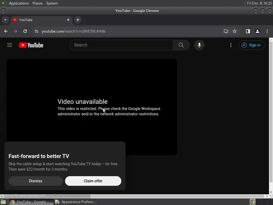Expand the tab search dropdown arrow
Image resolution: width=273 pixels, height=205 pixels.
pos(5,20)
